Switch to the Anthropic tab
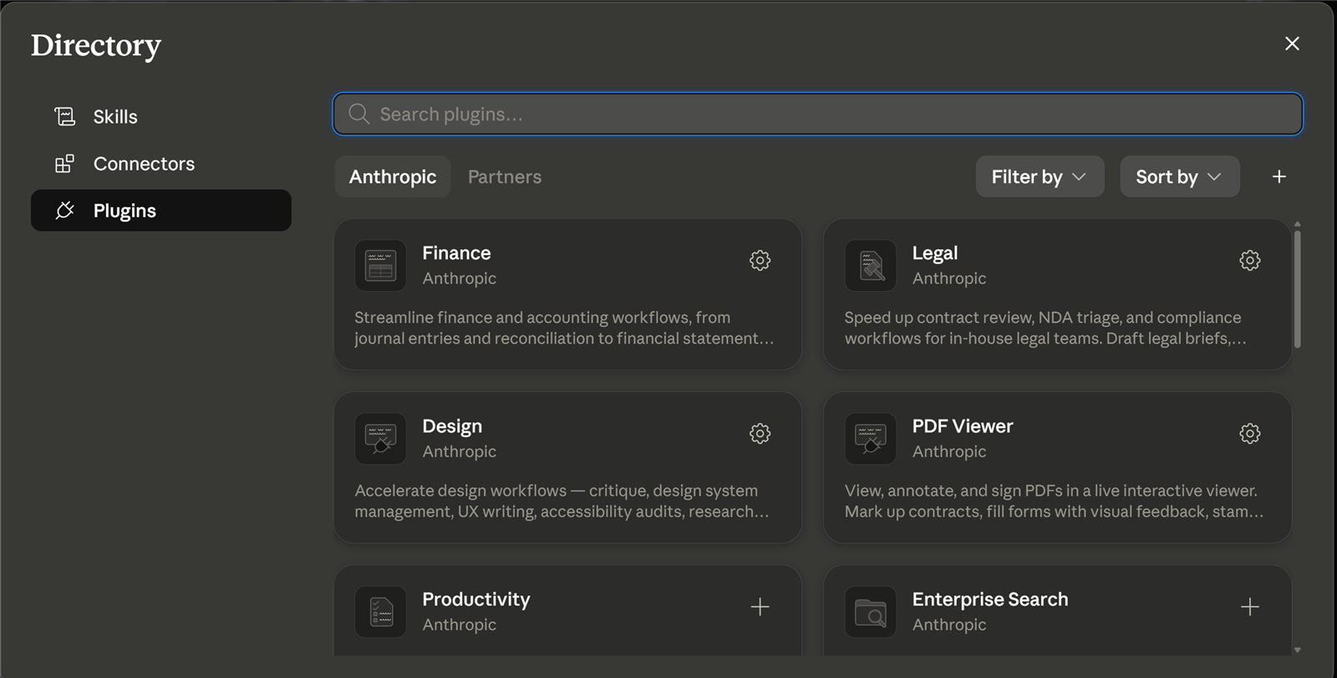This screenshot has height=678, width=1337. [x=393, y=176]
